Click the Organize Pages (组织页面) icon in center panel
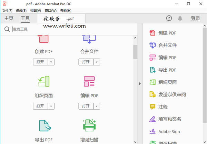 [43, 82]
